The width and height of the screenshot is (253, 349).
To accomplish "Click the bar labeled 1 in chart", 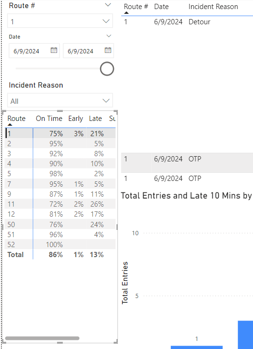I will [196, 347].
